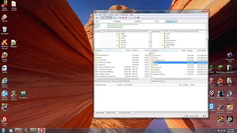Click the local file list horizontal scrollbar
The image size is (237, 133).
click(118, 78)
